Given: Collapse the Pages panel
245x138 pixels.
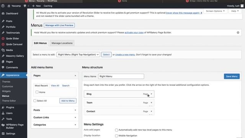Looking at the screenshot, I should [x=75, y=76].
